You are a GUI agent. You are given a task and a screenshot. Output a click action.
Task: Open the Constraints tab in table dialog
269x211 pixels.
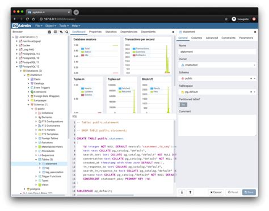228,38
